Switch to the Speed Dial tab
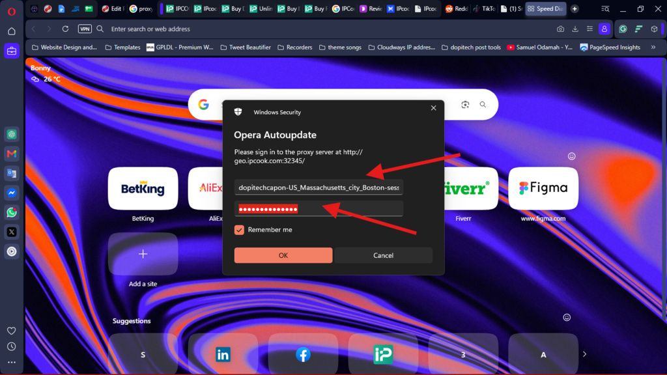 [x=545, y=8]
